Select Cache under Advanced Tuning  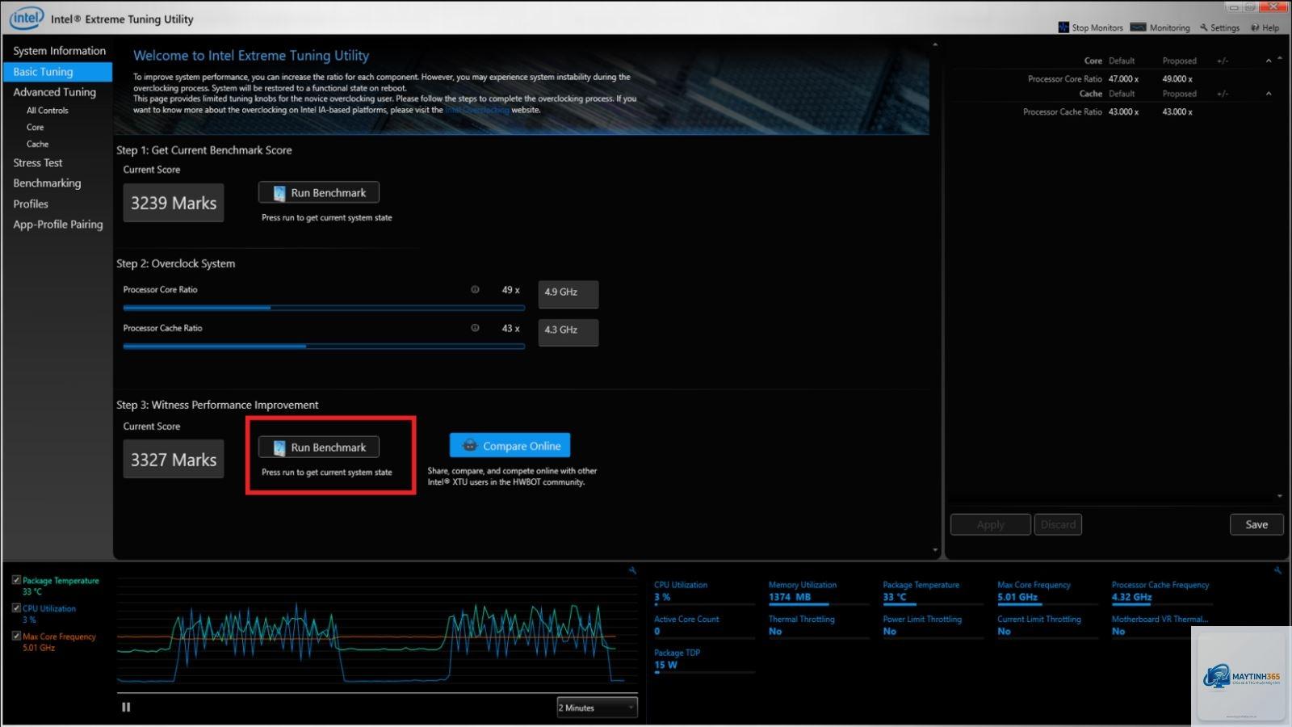point(37,145)
